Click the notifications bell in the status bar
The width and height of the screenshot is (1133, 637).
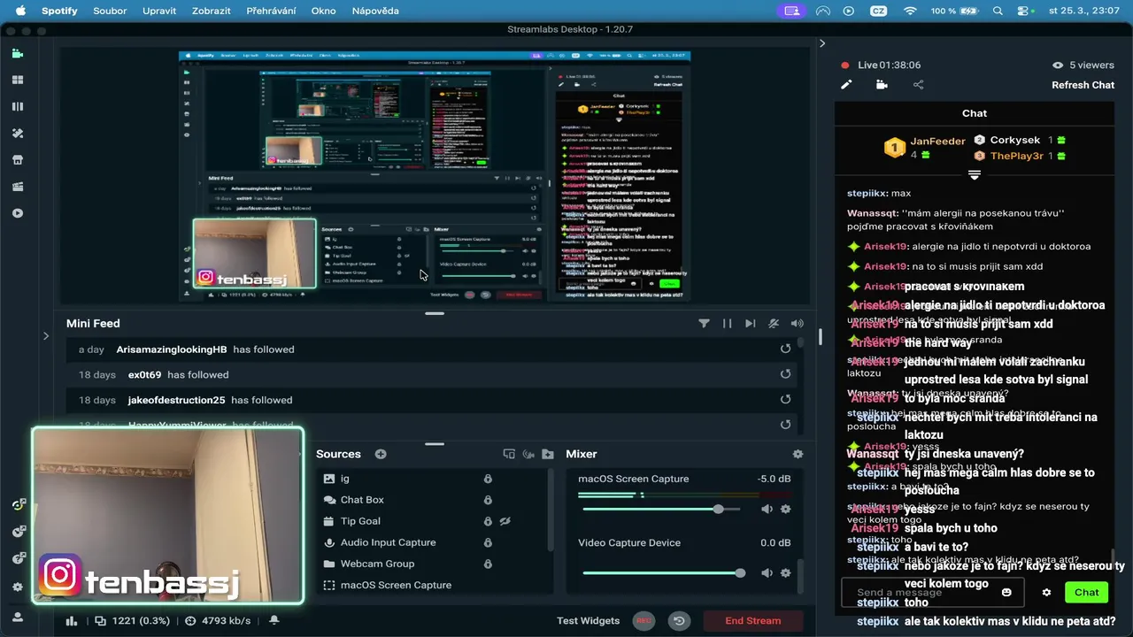(274, 620)
